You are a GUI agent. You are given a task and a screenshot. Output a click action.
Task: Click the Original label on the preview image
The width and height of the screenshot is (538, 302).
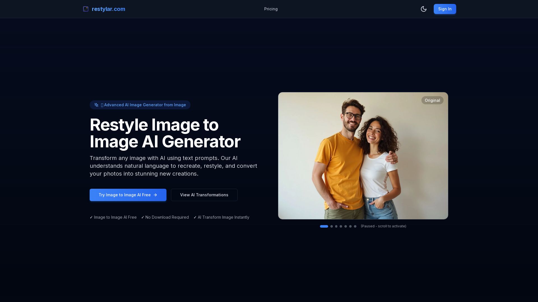point(432,100)
